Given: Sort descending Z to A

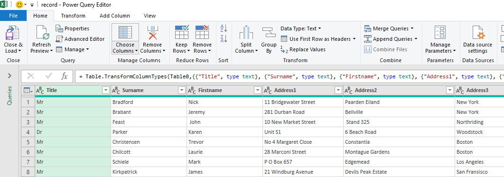Looking at the screenshot, I should click(224, 38).
